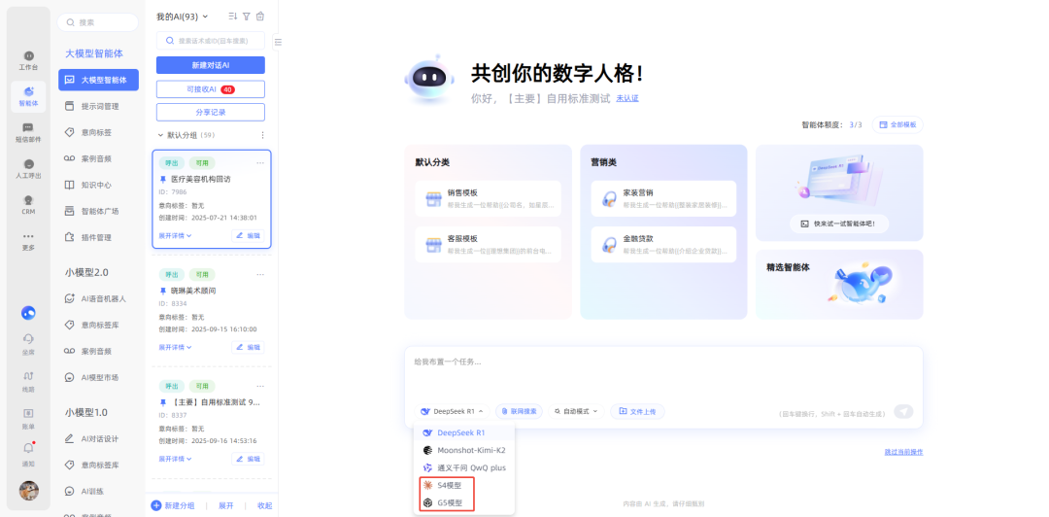The image size is (1049, 517).
Task: Click the 通知 notification bell icon
Action: tap(28, 452)
